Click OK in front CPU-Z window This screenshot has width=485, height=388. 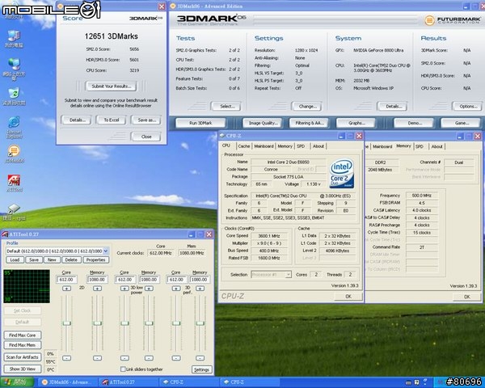click(348, 297)
